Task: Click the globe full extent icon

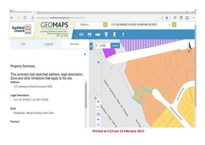Action: pos(98,114)
